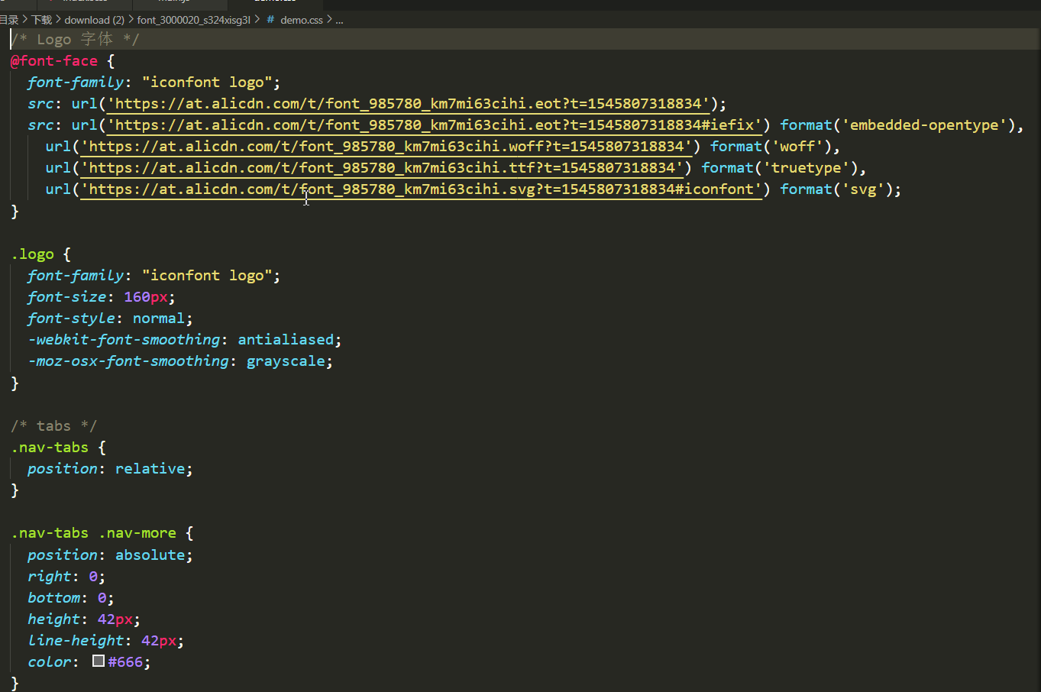The height and width of the screenshot is (692, 1041).
Task: Follow the .eot #iefix URL link
Action: click(434, 125)
